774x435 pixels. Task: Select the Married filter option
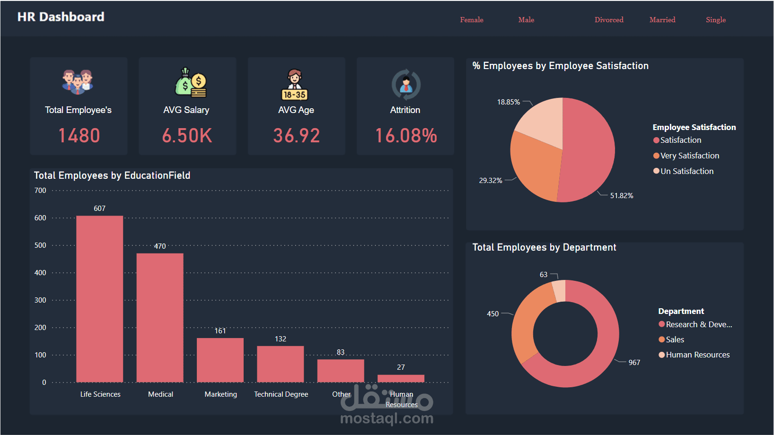(662, 20)
